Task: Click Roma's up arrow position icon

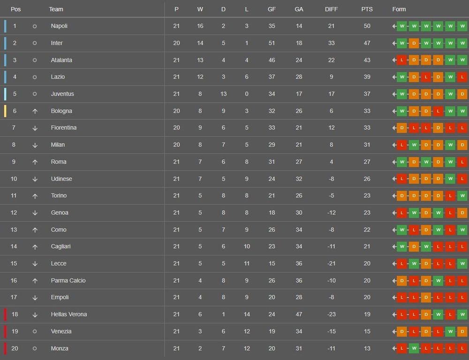Action: point(35,162)
